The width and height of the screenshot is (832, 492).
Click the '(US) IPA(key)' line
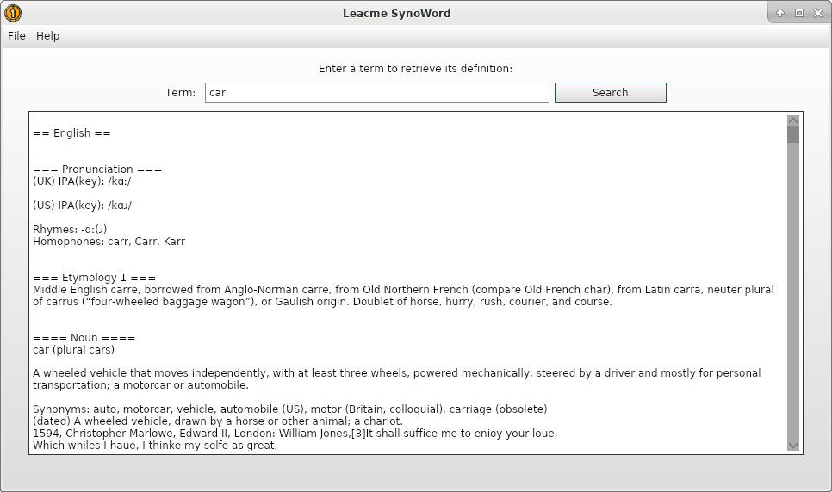tap(82, 206)
